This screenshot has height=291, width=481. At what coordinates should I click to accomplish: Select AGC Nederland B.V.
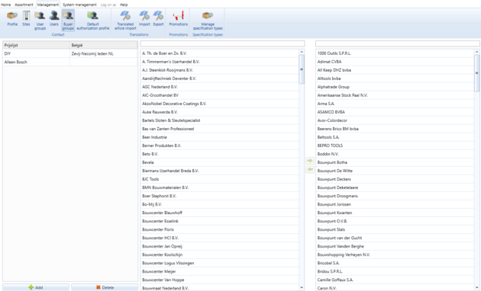pos(219,87)
